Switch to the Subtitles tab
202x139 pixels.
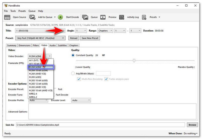(x=62, y=46)
